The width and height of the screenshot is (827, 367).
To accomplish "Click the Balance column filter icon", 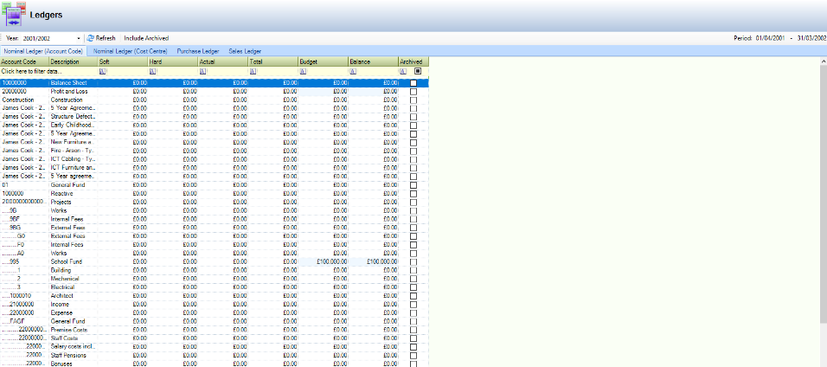I will [353, 72].
